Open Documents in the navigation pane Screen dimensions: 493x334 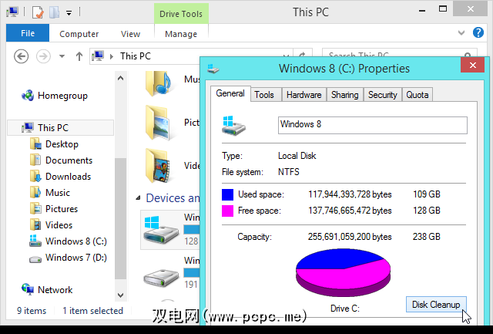[x=69, y=160]
